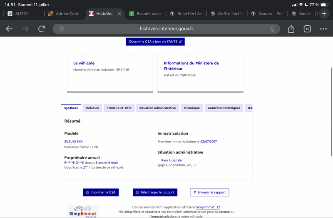Image resolution: width=333 pixels, height=218 pixels.
Task: Open the Situation administrative tab
Action: tap(158, 108)
